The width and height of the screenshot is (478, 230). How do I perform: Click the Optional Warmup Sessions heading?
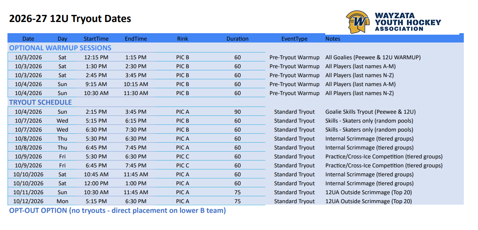(x=60, y=48)
